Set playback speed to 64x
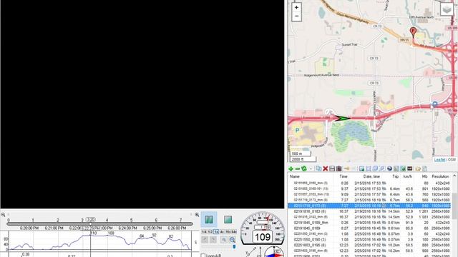The height and width of the screenshot is (257, 458). click(x=234, y=231)
